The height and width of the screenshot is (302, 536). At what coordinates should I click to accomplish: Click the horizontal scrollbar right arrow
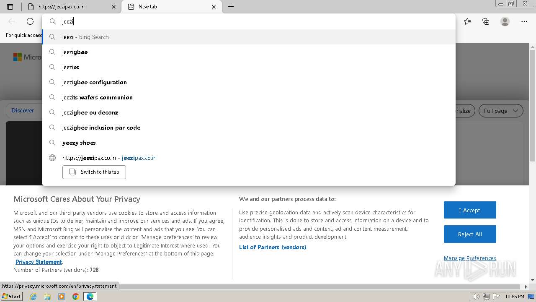[x=526, y=287]
